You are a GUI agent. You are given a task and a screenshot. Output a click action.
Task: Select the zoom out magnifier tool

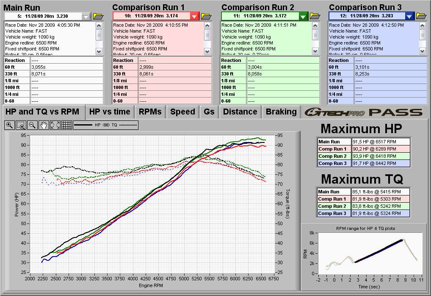(32, 125)
